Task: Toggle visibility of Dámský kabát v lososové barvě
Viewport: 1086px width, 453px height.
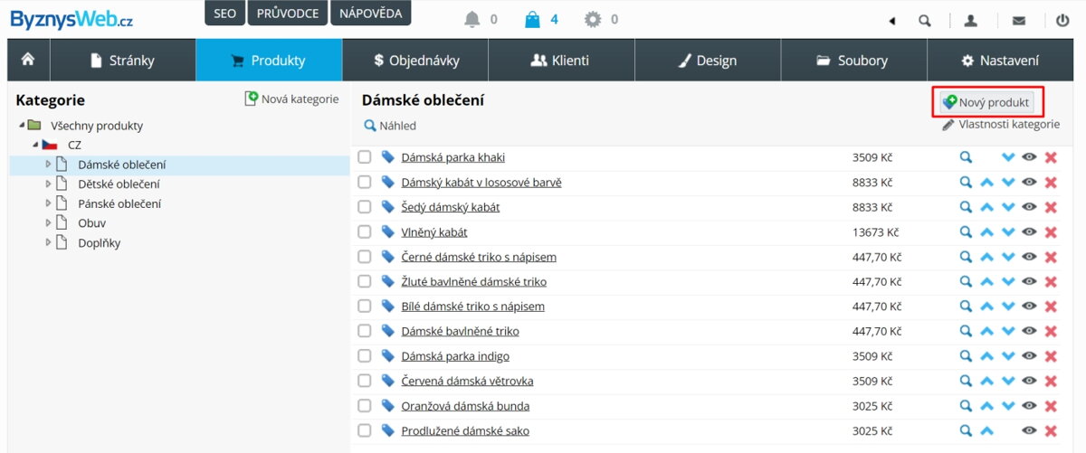Action: pyautogui.click(x=1029, y=183)
